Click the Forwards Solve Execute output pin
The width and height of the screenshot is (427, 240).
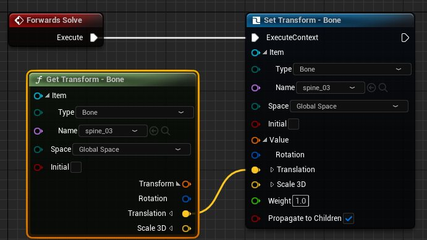[94, 38]
